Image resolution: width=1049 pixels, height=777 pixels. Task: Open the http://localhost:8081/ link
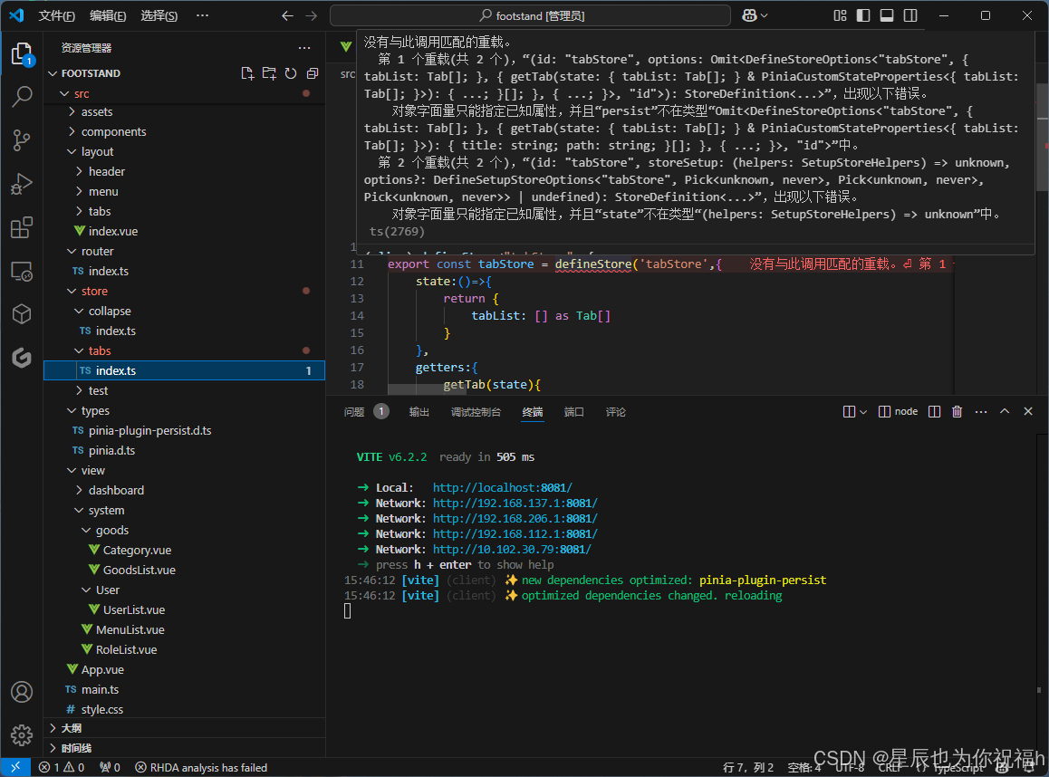pyautogui.click(x=502, y=487)
